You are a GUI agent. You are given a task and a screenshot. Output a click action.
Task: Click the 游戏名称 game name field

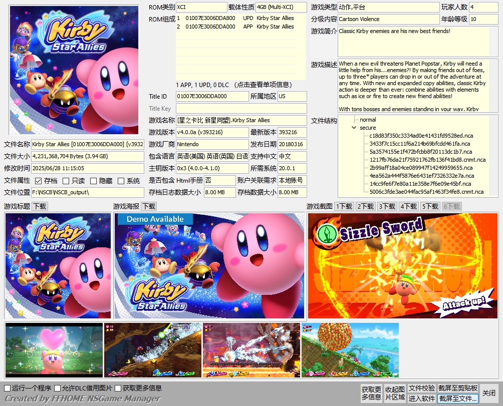[241, 120]
